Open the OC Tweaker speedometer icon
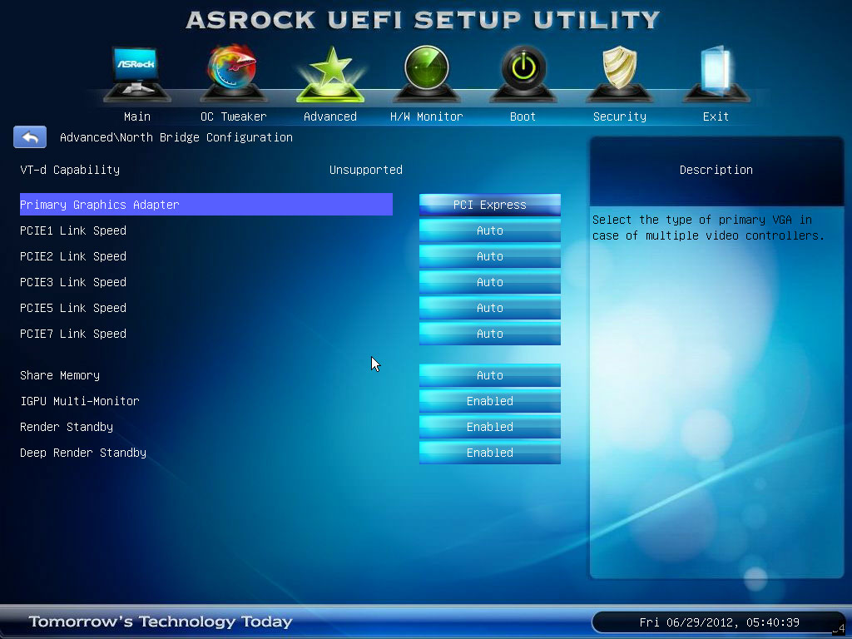 pos(233,74)
